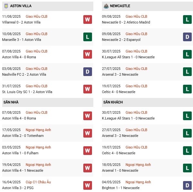
Task: Click the Aston Villa club crest icon
Action: coord(6,6)
